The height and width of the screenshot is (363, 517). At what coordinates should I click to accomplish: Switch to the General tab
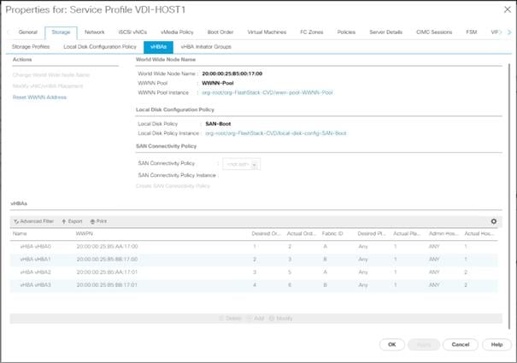tap(28, 32)
